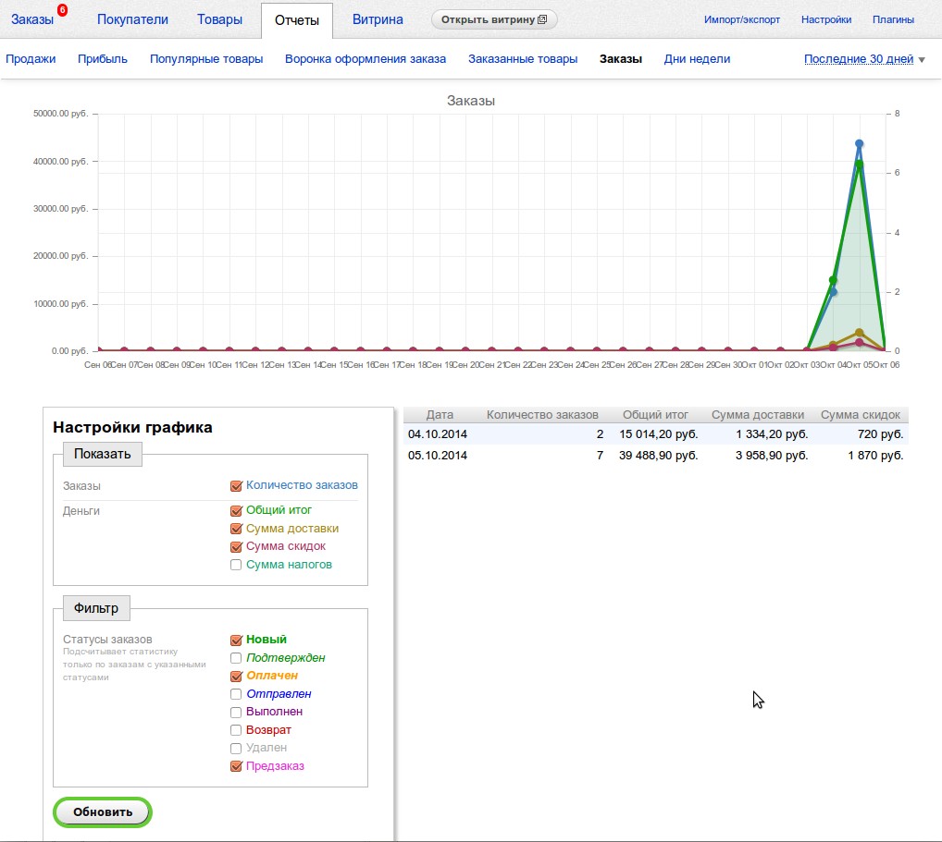Click the Показать section legend
The width and height of the screenshot is (942, 842).
click(102, 455)
